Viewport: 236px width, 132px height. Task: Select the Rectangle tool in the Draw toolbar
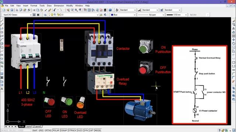tap(2, 36)
